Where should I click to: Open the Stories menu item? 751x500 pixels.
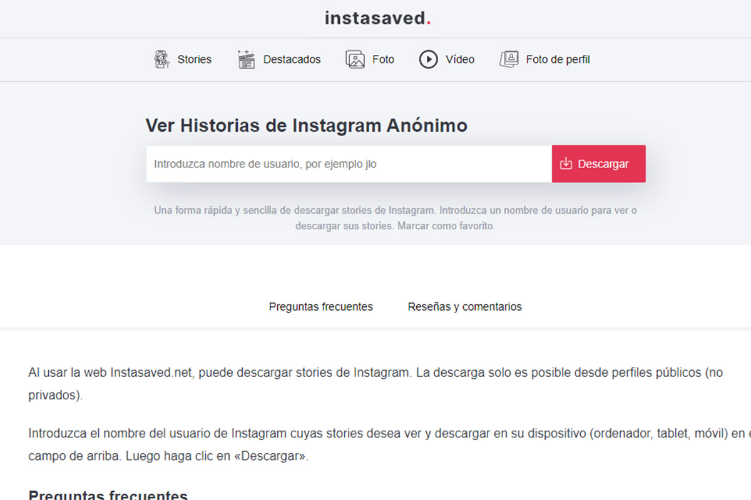point(183,59)
